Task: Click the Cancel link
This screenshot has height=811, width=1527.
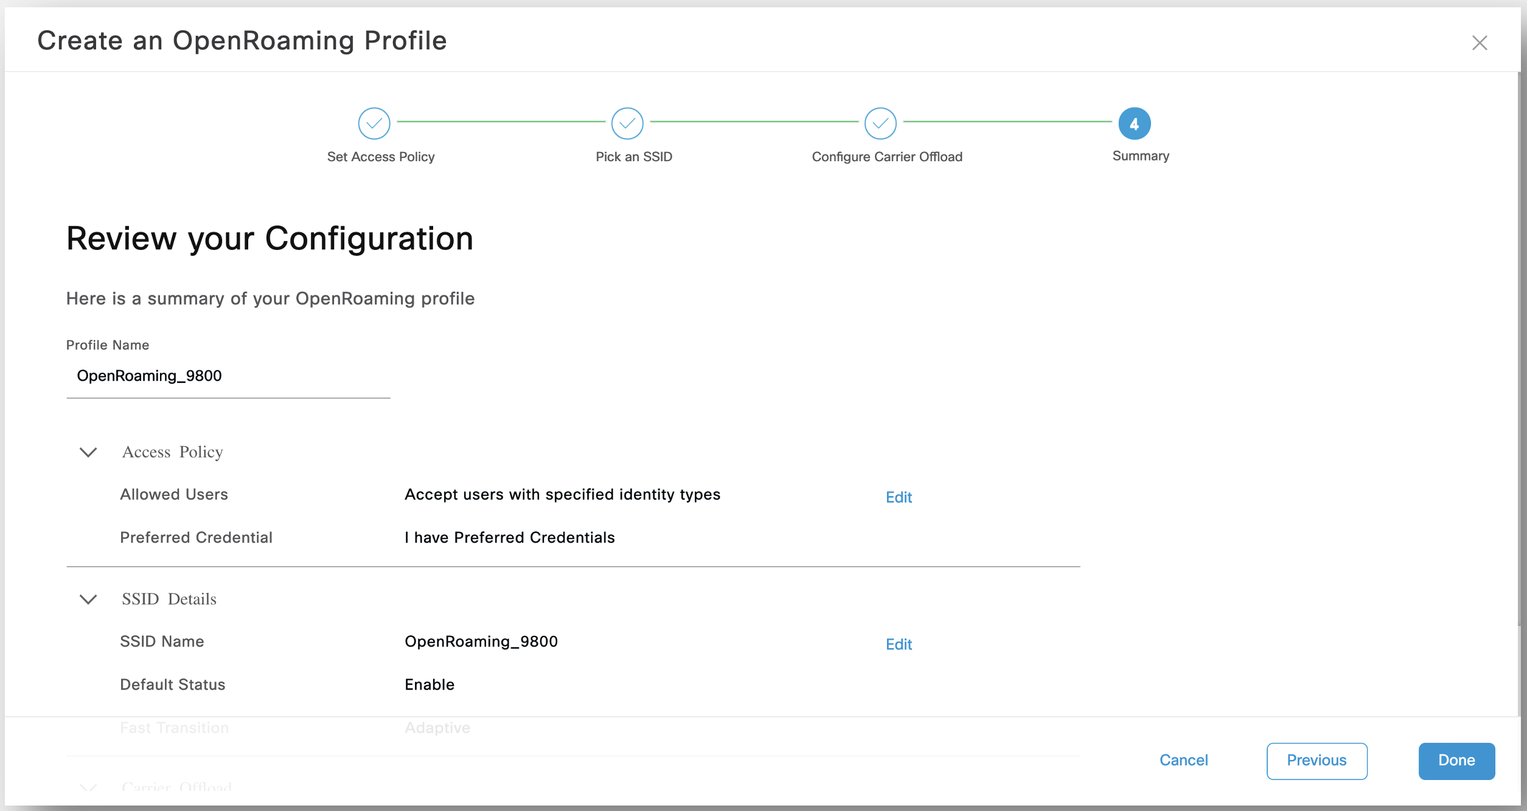Action: point(1183,760)
